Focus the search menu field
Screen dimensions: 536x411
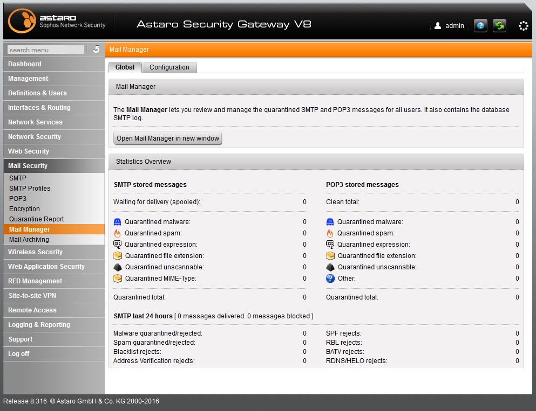pos(46,50)
